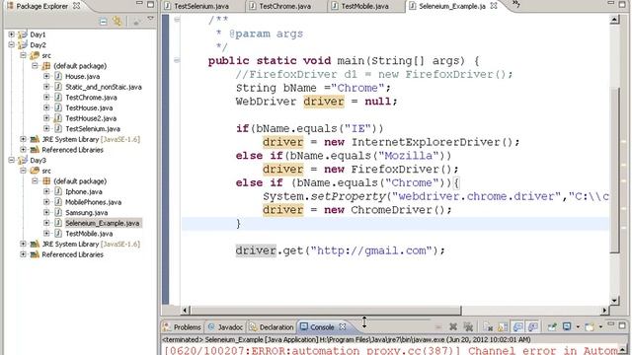Clear Console output

point(488,326)
